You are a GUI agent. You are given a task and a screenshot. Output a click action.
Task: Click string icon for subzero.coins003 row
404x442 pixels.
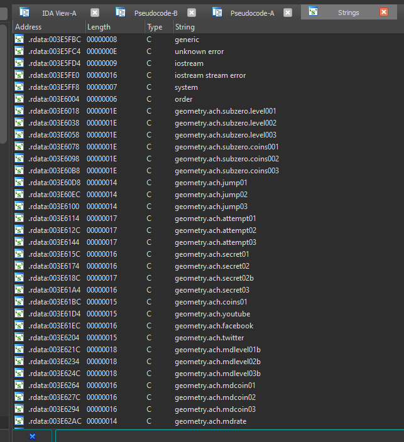[19, 170]
